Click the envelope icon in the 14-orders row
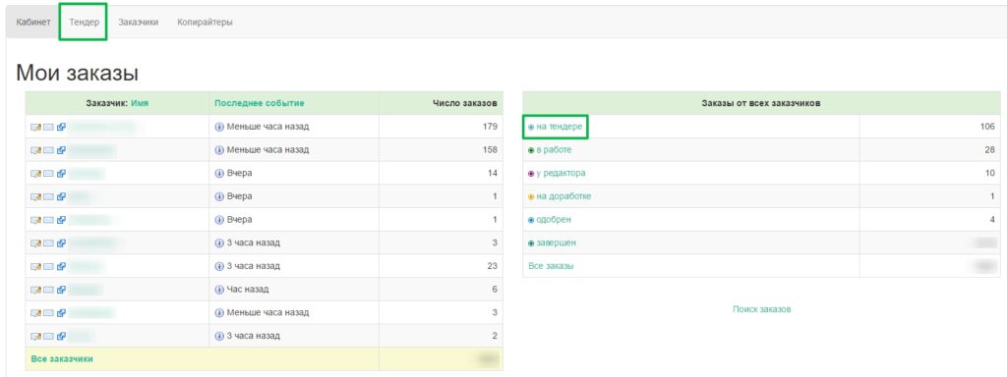 click(48, 173)
